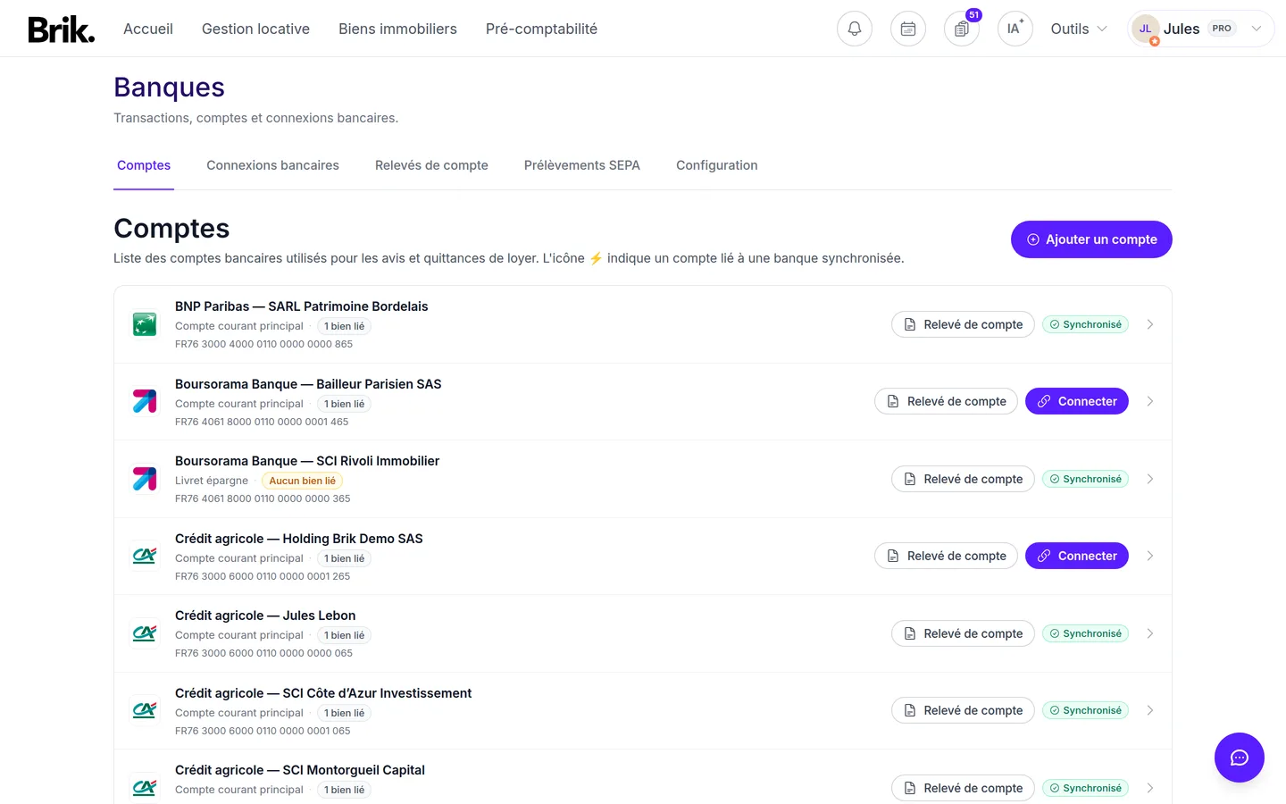Click Ajouter un compte button
1286x804 pixels.
[1091, 239]
